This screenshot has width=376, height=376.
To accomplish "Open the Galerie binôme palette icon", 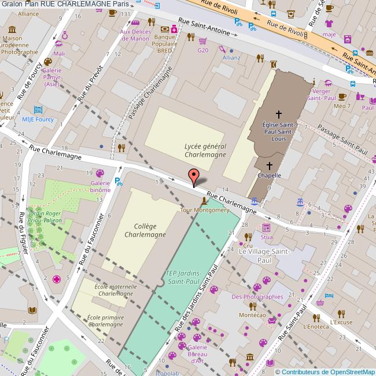I will [99, 173].
